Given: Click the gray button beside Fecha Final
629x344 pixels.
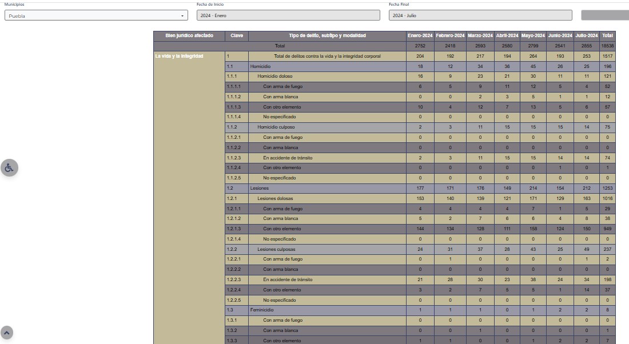Looking at the screenshot, I should pos(604,15).
